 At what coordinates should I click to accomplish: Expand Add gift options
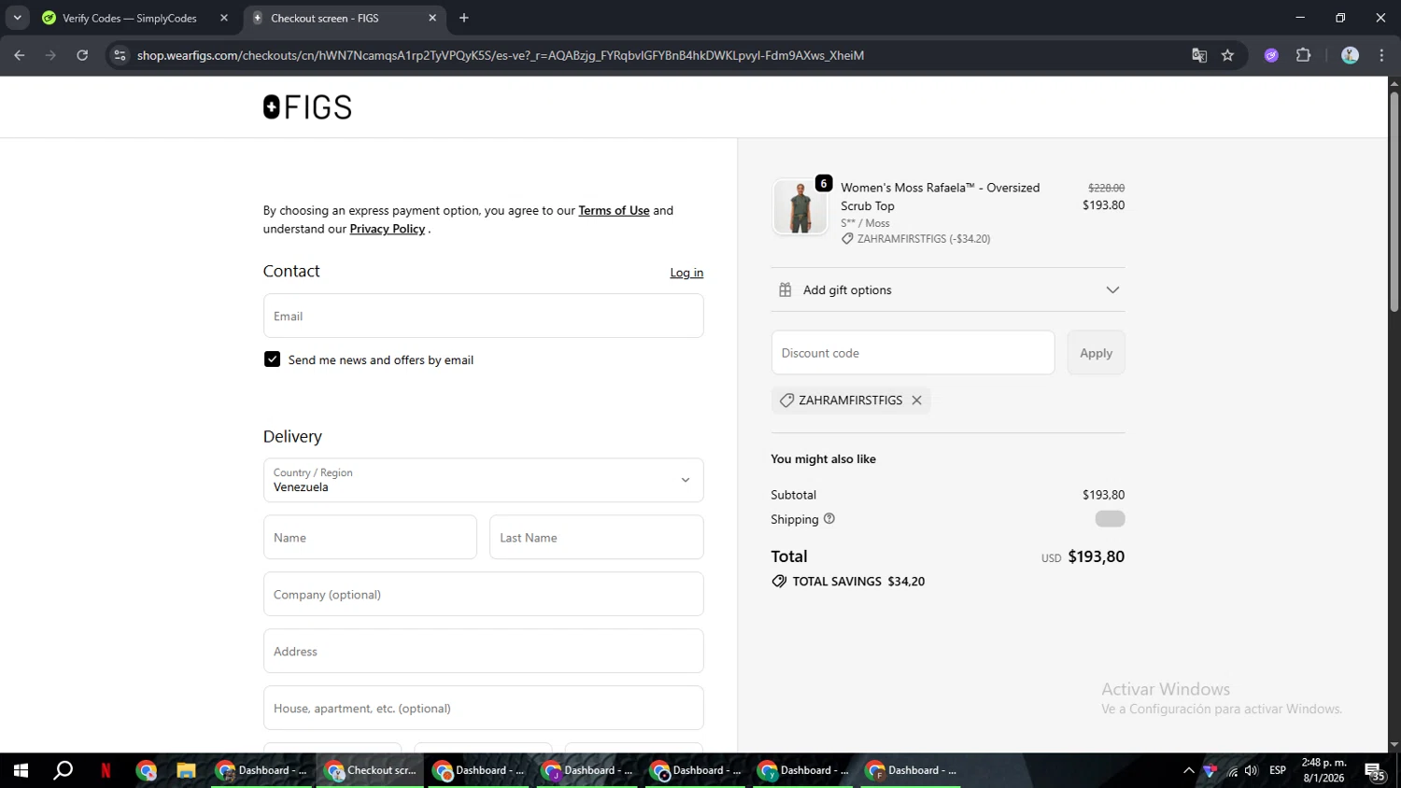tap(948, 289)
